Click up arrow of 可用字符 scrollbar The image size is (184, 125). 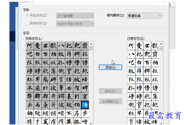click(x=91, y=44)
